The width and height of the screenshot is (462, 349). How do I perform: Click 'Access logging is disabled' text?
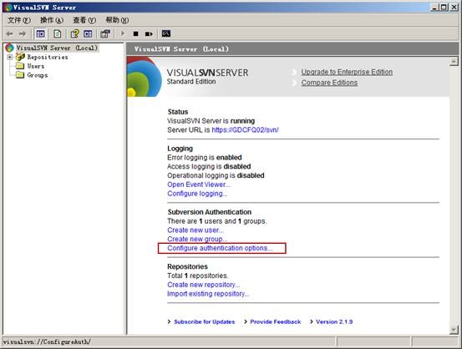209,166
